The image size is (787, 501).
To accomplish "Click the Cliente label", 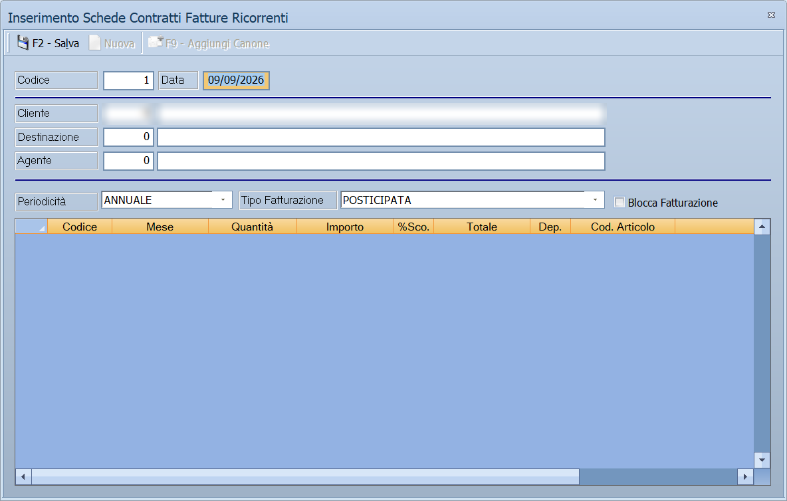I will coord(56,114).
